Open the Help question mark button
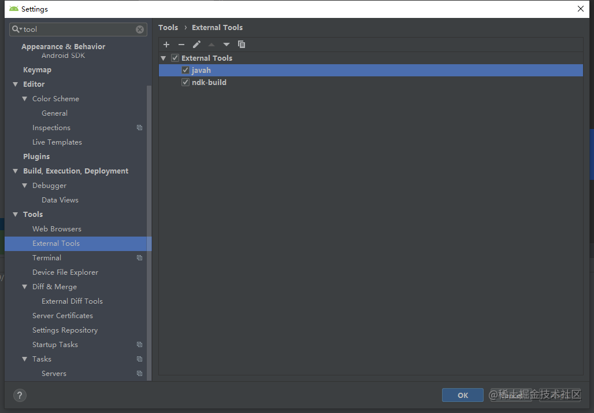The image size is (594, 413). coord(20,395)
